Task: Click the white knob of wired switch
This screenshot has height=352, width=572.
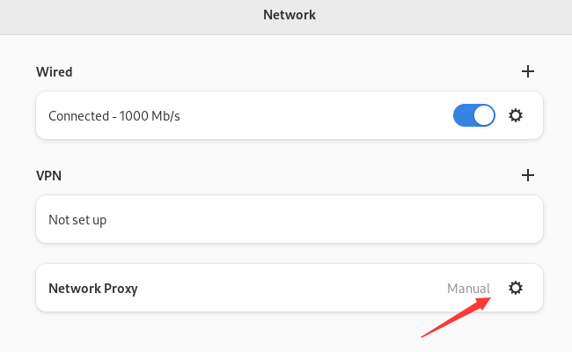Action: pos(484,115)
